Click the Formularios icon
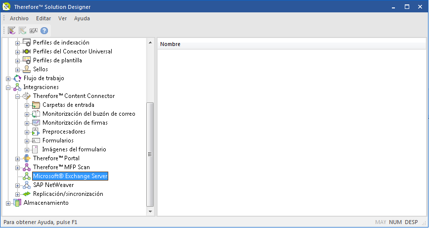Image resolution: width=429 pixels, height=228 pixels. coord(36,140)
